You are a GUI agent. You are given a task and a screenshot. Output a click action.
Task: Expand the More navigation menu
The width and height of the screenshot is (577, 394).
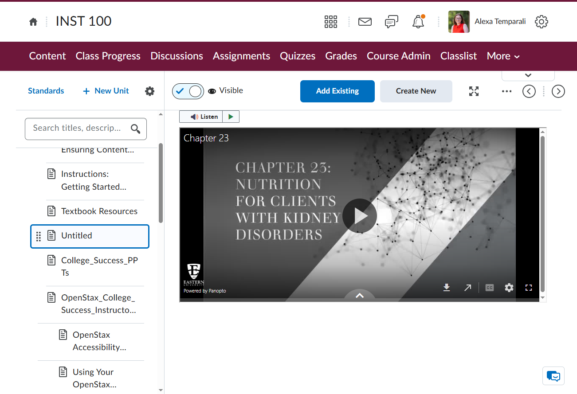pyautogui.click(x=503, y=56)
